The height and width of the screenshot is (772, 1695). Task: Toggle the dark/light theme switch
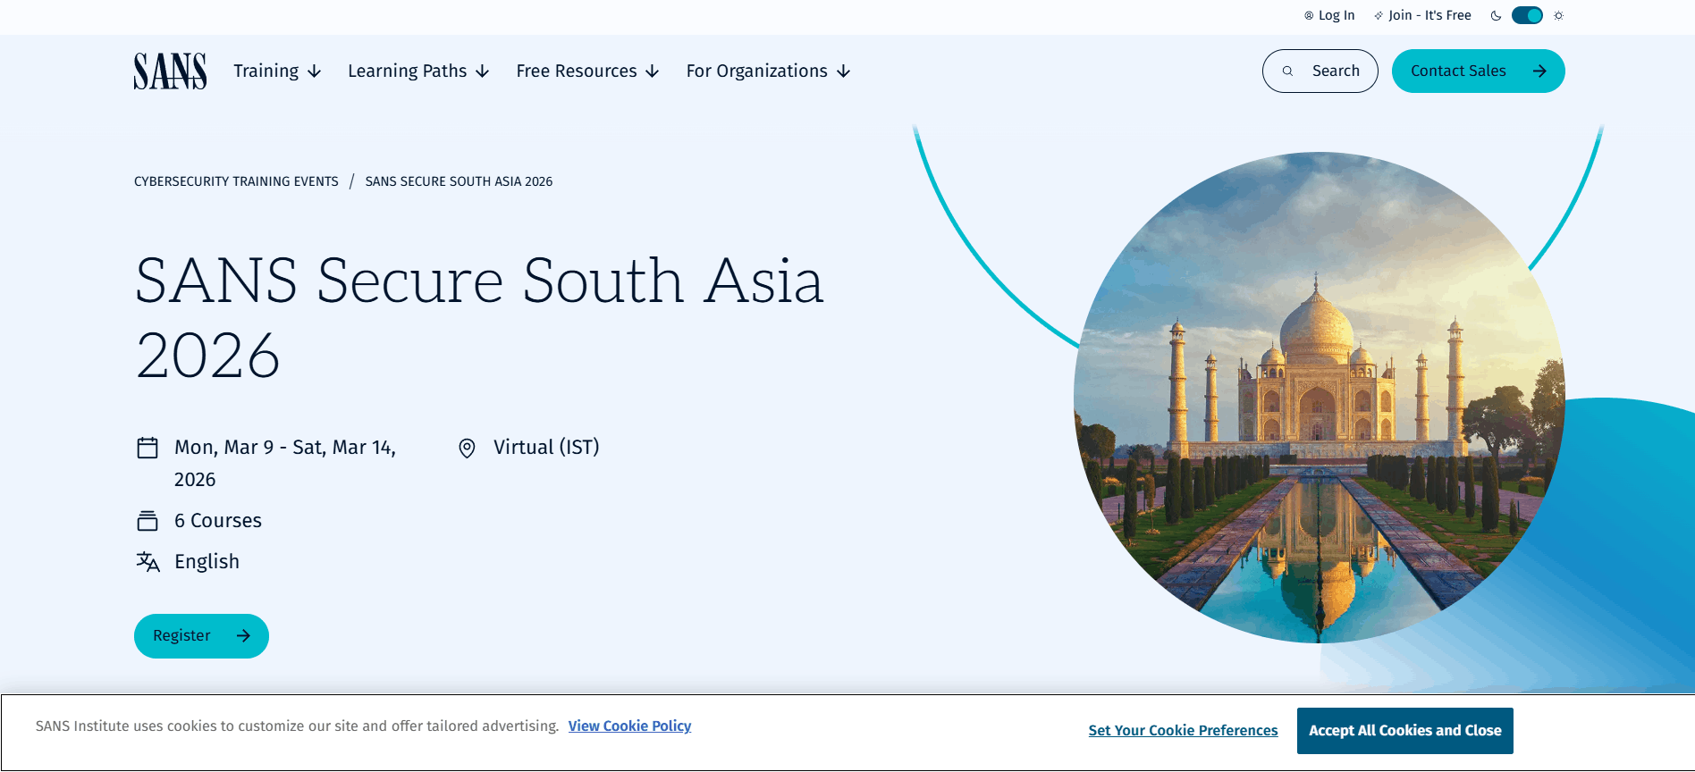tap(1527, 15)
